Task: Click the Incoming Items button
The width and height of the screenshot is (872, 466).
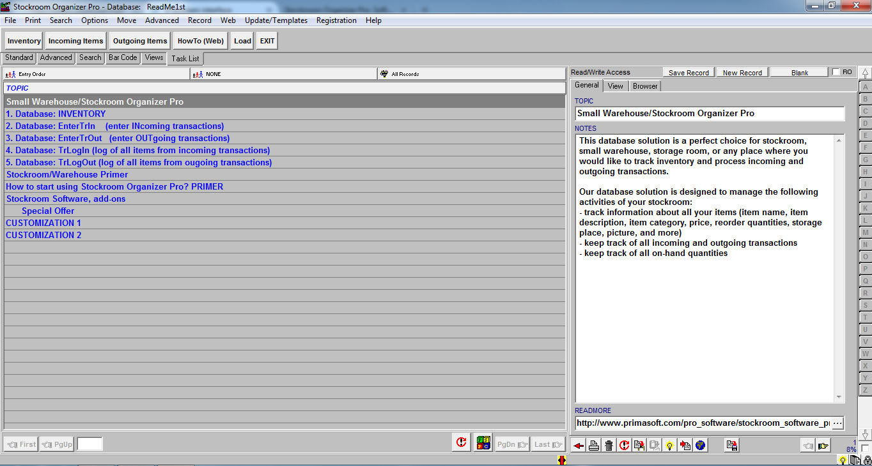Action: [x=75, y=41]
